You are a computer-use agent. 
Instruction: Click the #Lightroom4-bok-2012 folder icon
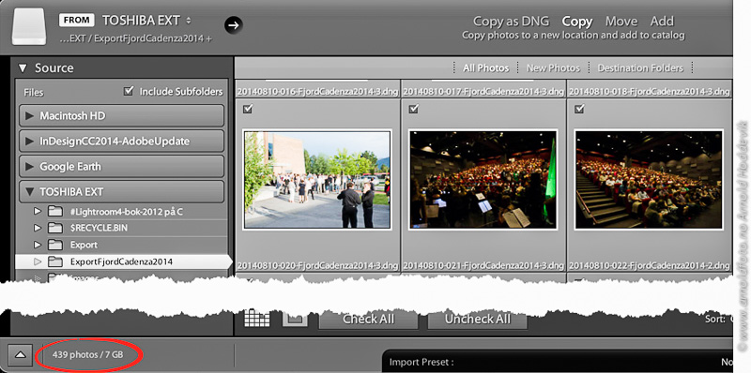pos(56,212)
